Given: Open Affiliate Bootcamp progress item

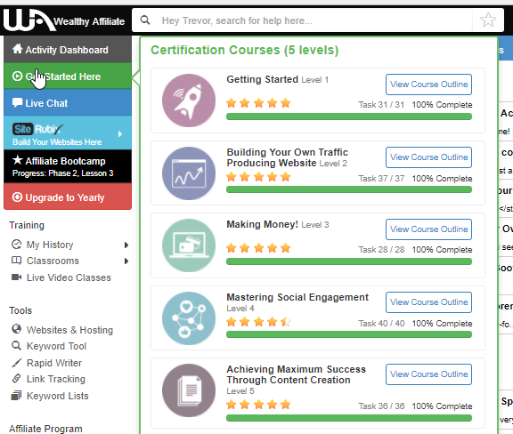Looking at the screenshot, I should [x=68, y=166].
